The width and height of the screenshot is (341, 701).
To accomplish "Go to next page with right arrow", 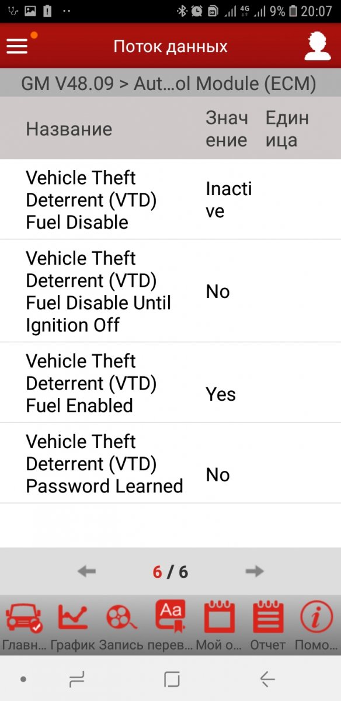I will [255, 571].
